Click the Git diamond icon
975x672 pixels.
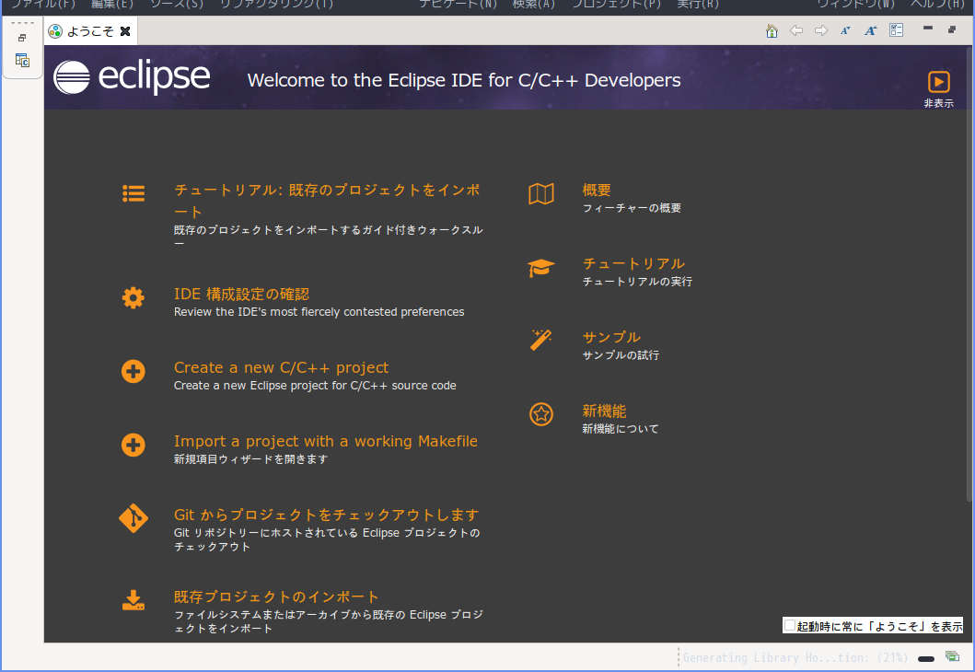pyautogui.click(x=133, y=518)
